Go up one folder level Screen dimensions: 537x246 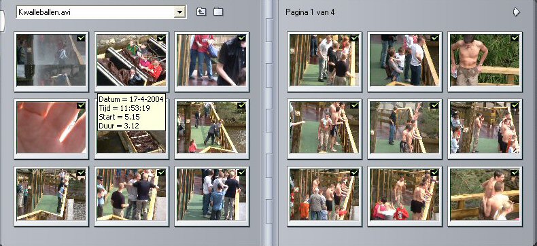coord(201,12)
